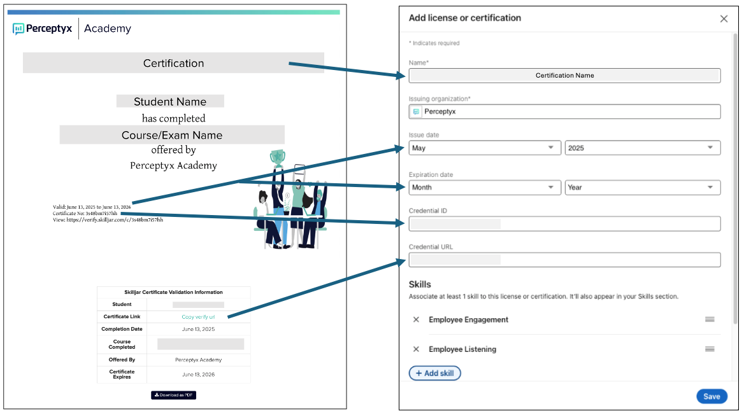The width and height of the screenshot is (751, 418).
Task: Remove the Employee Listening skill
Action: 416,349
